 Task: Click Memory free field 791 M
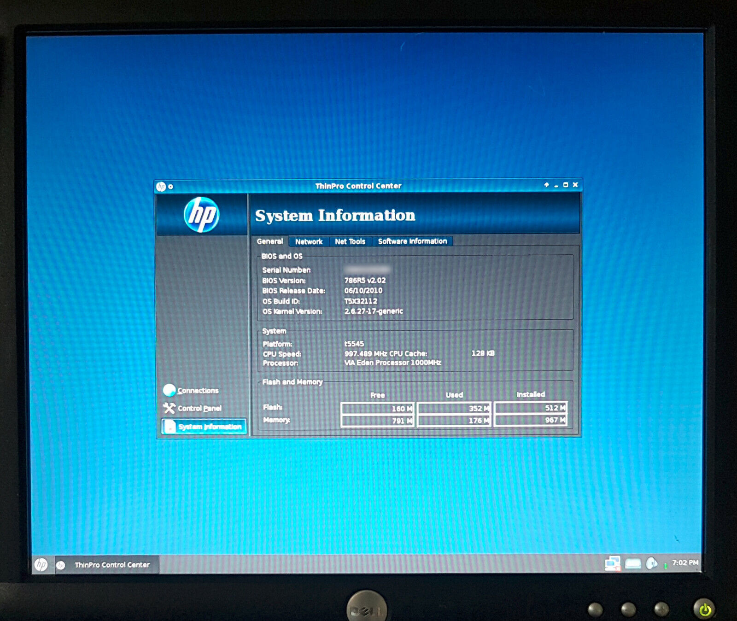377,421
